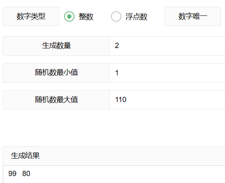
Task: Focus the 随机数最大值 input field
Action: click(x=167, y=100)
